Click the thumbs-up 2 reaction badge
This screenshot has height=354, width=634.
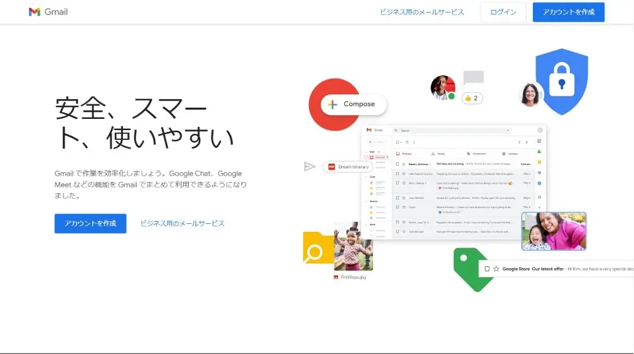pyautogui.click(x=472, y=98)
